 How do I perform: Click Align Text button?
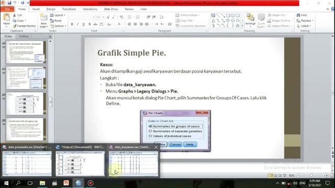(x=184, y=20)
